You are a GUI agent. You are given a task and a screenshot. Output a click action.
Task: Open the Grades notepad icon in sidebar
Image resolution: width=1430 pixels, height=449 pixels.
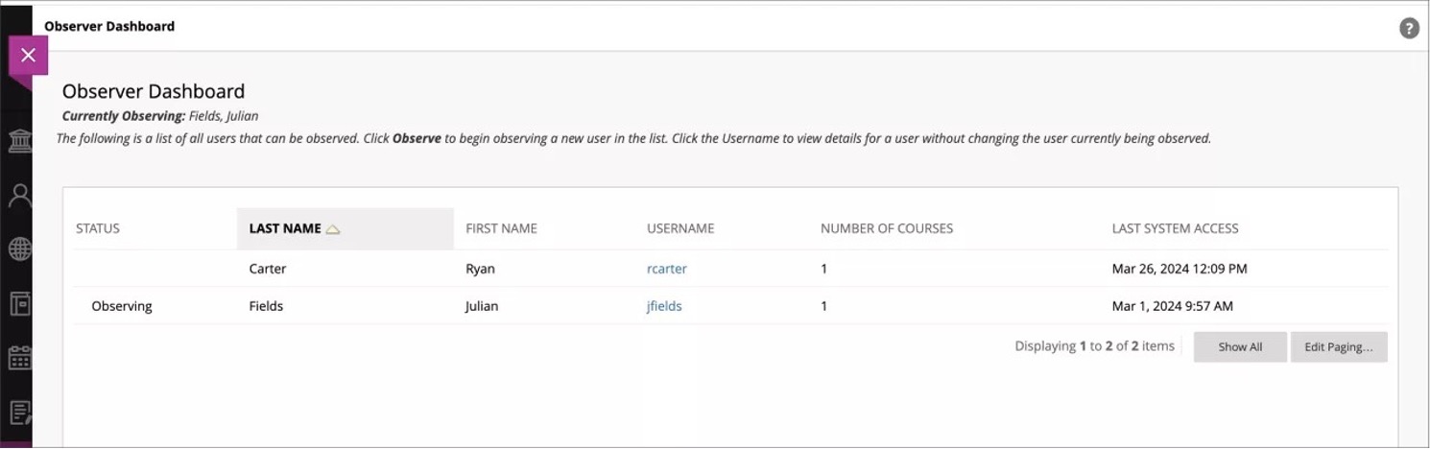click(x=19, y=413)
